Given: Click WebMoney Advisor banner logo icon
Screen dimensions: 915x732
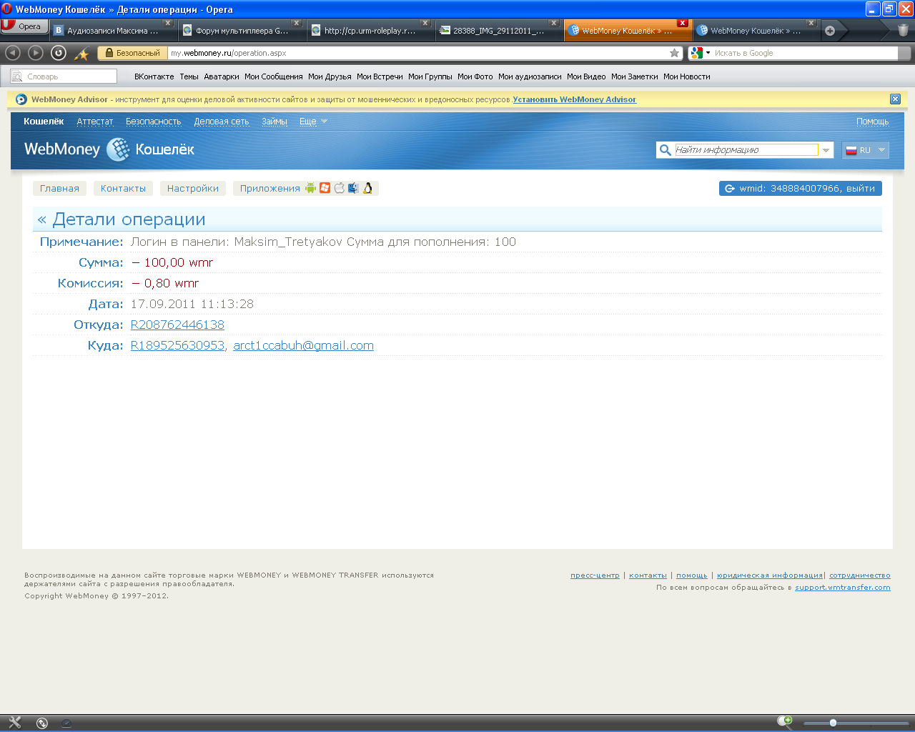Looking at the screenshot, I should pyautogui.click(x=21, y=99).
